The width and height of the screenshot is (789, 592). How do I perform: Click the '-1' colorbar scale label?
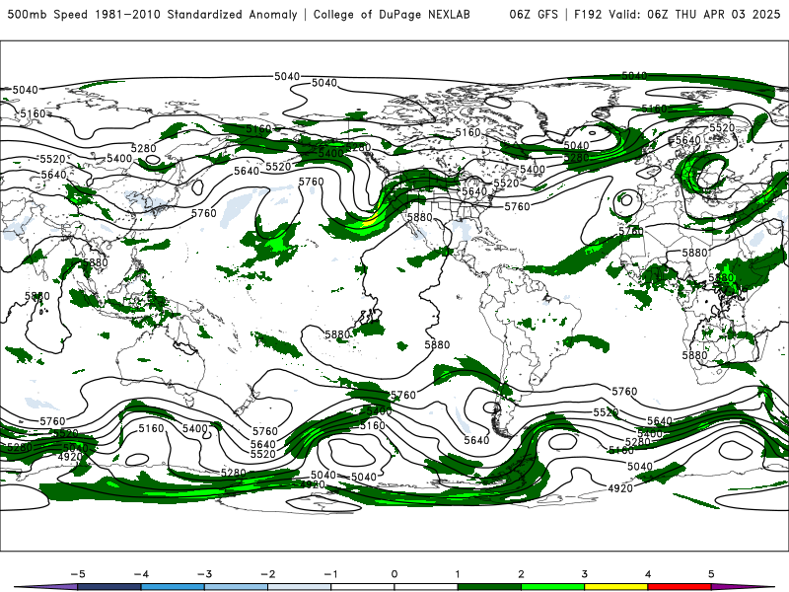click(x=330, y=574)
